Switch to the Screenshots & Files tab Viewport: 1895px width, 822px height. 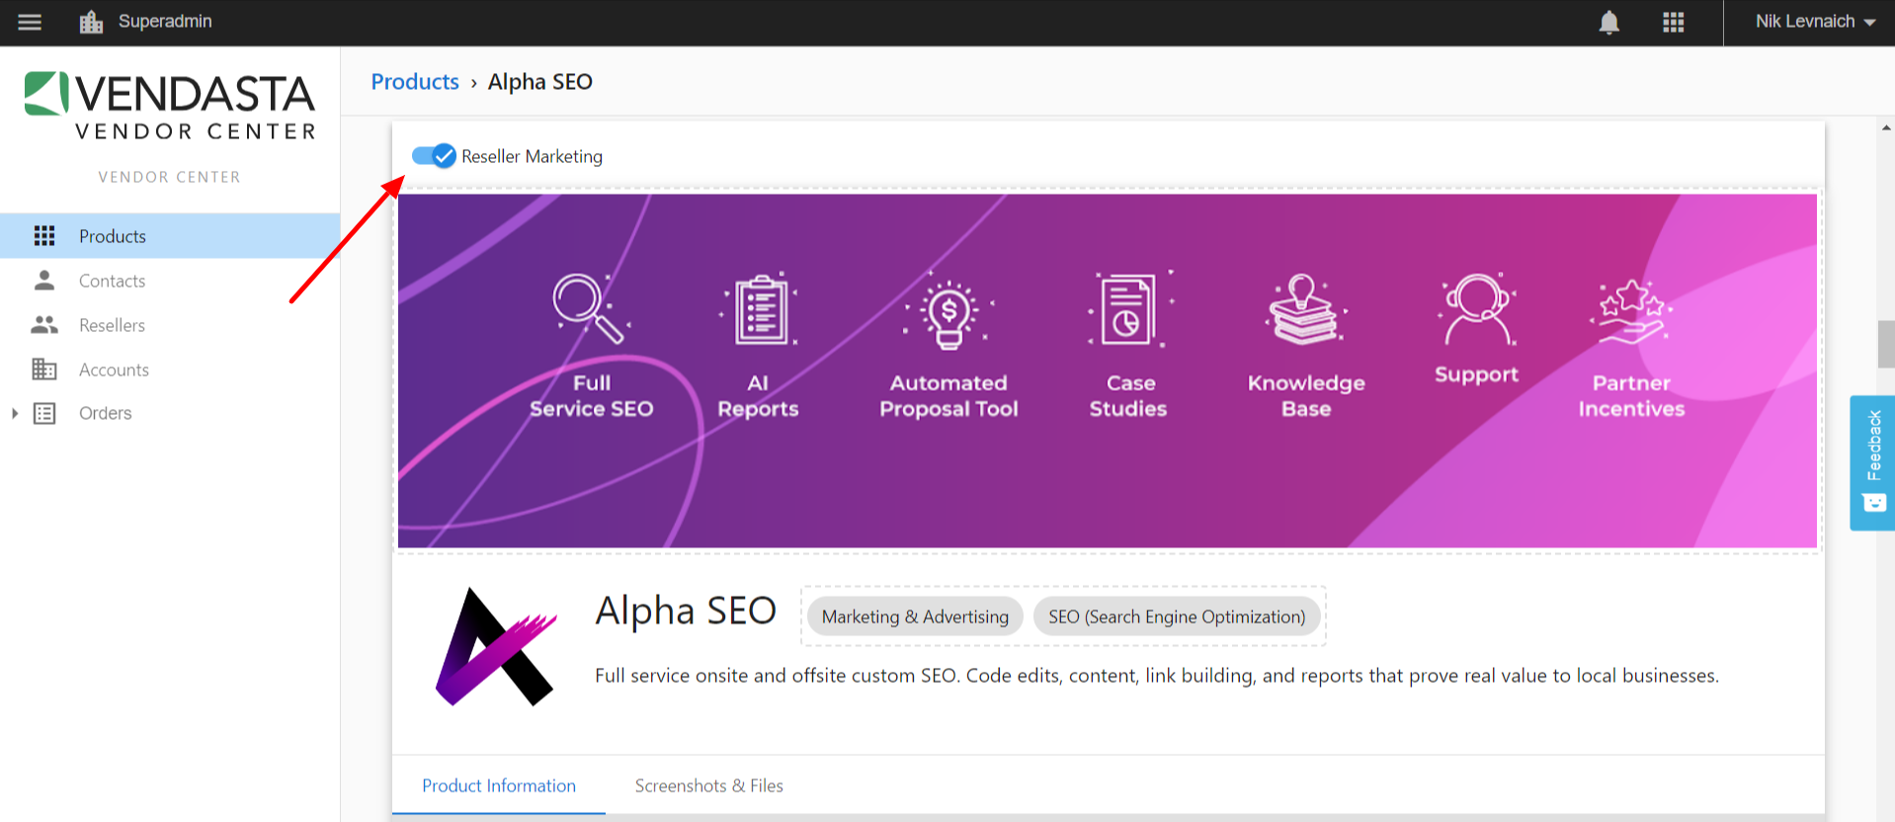709,785
